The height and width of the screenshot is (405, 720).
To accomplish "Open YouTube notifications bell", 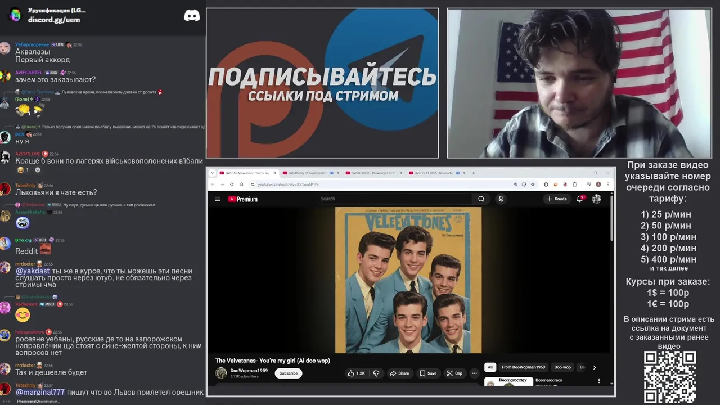I will click(580, 199).
